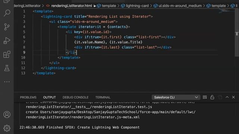Open the Testing flask view
Viewport: 239px width, 134px height.
pyautogui.click(x=7, y=68)
